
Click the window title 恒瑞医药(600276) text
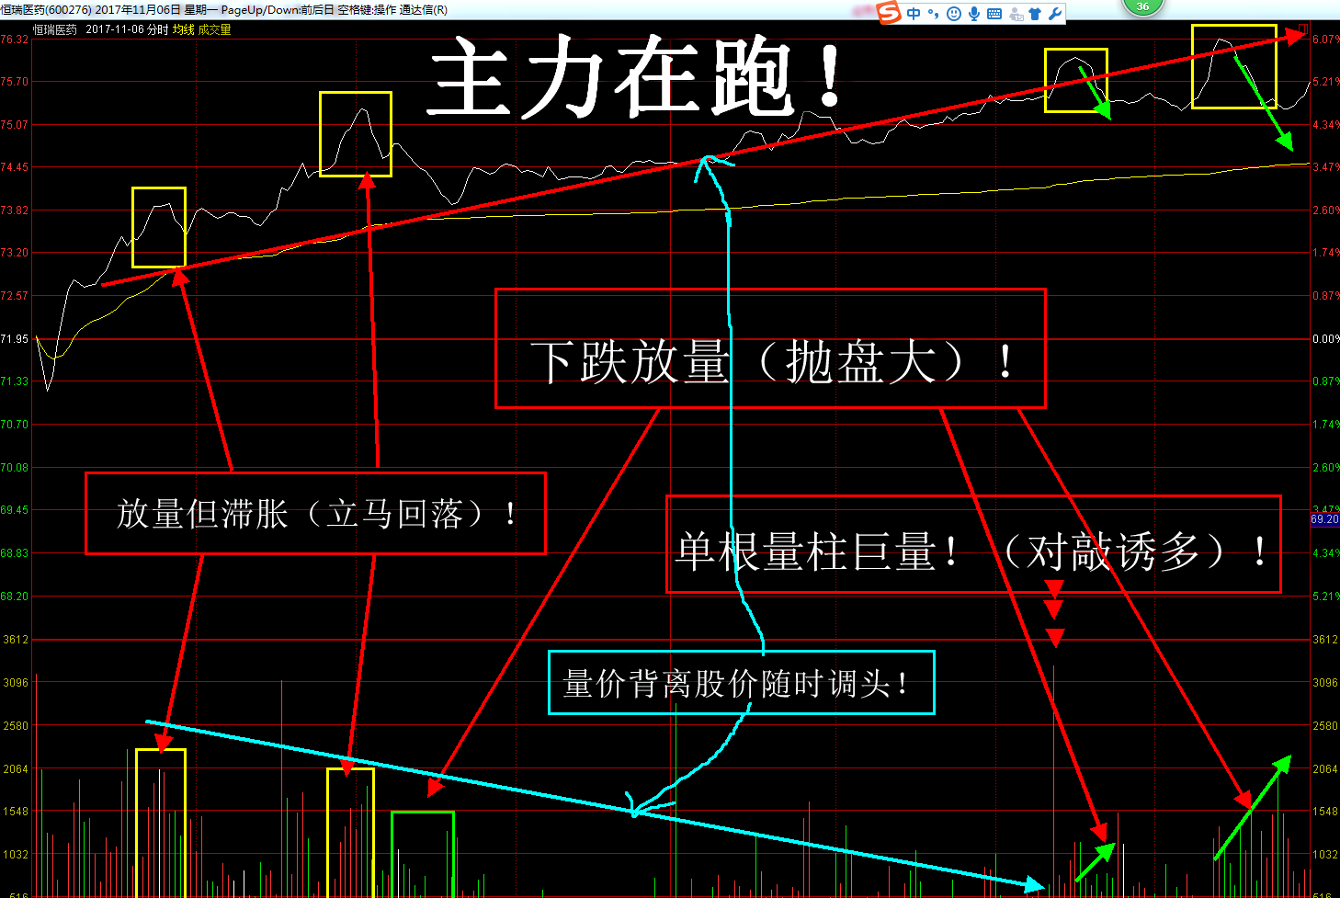[x=46, y=9]
